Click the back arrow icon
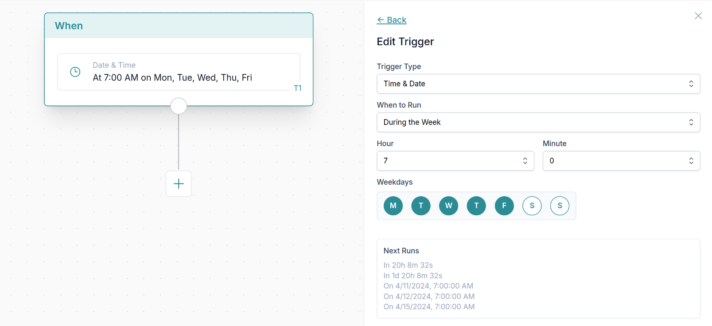 pyautogui.click(x=380, y=20)
